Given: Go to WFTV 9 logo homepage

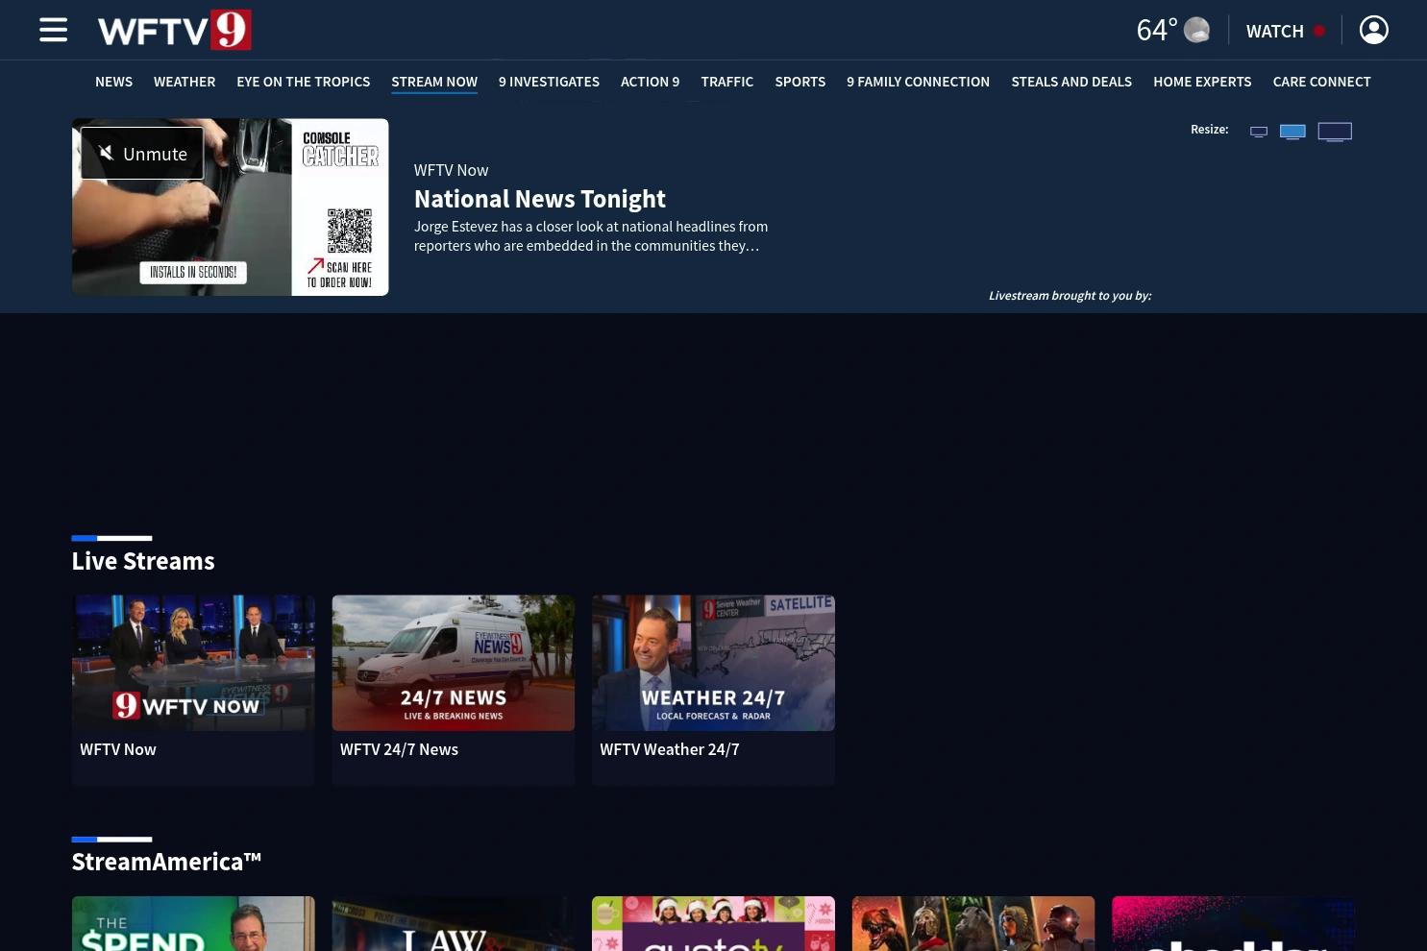Looking at the screenshot, I should pos(174,30).
